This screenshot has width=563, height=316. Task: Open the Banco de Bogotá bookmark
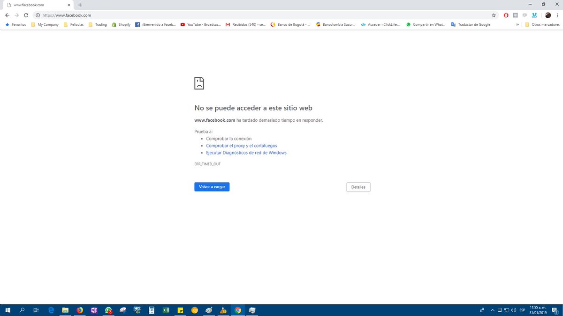click(x=291, y=24)
